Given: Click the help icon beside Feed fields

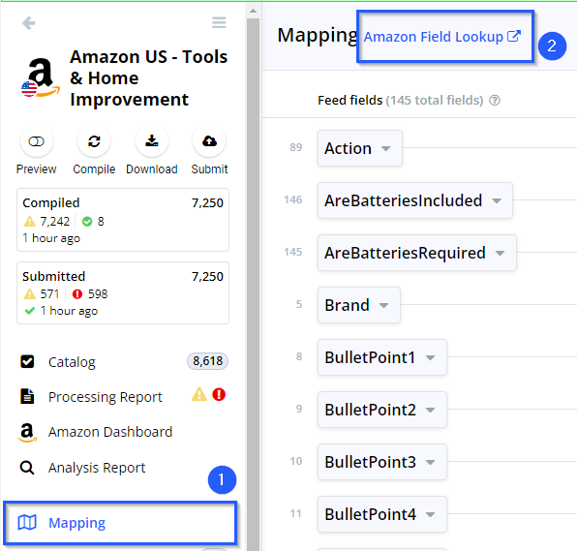Looking at the screenshot, I should [495, 100].
